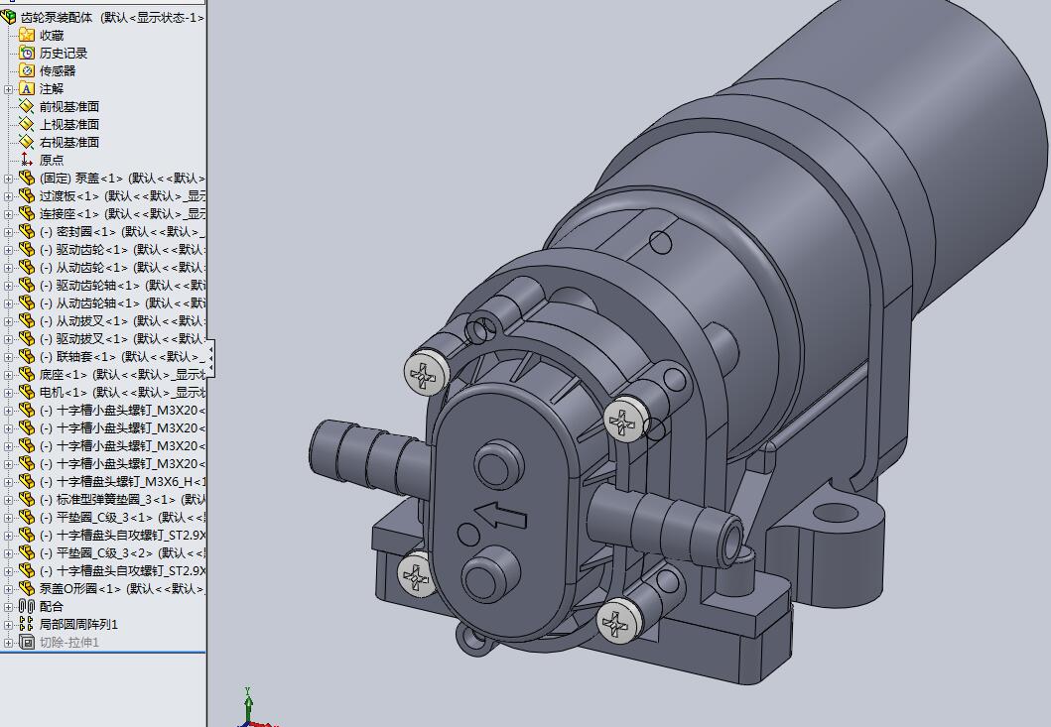
Task: Click the 局部圆周阵列1 pattern icon
Action: coord(26,624)
